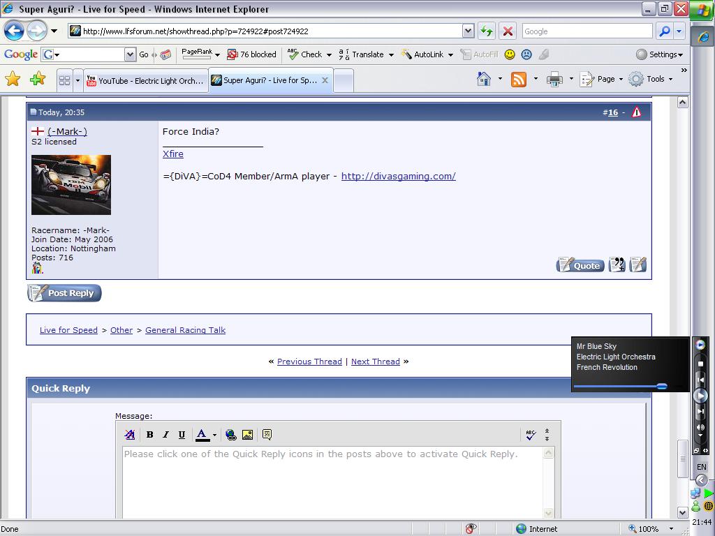
Task: Open the address bar URL history dropdown
Action: [x=469, y=31]
